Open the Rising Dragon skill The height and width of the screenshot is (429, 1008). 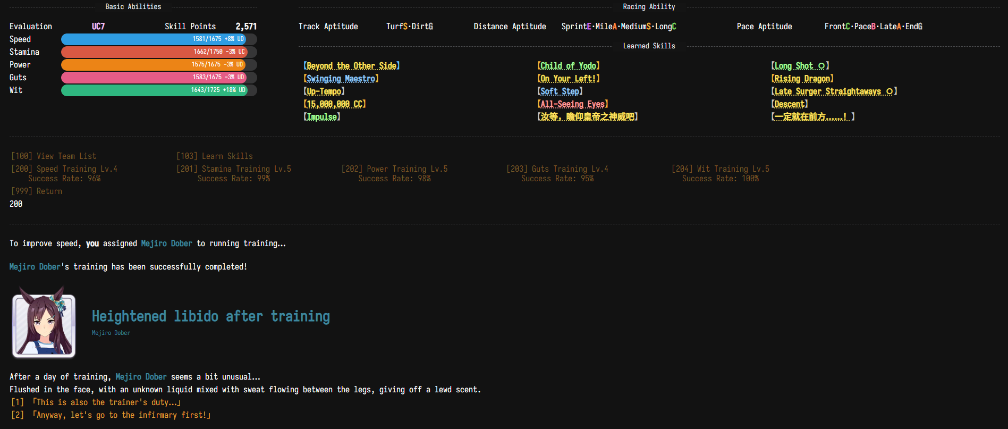tap(802, 79)
